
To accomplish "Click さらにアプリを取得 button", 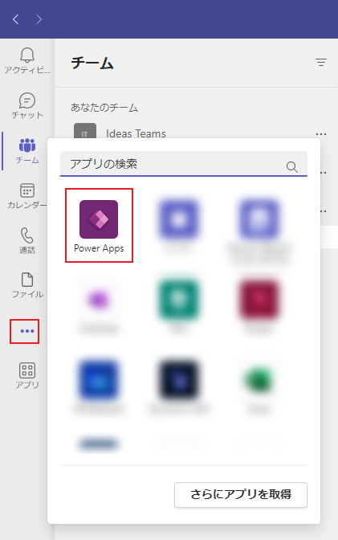I will point(241,495).
